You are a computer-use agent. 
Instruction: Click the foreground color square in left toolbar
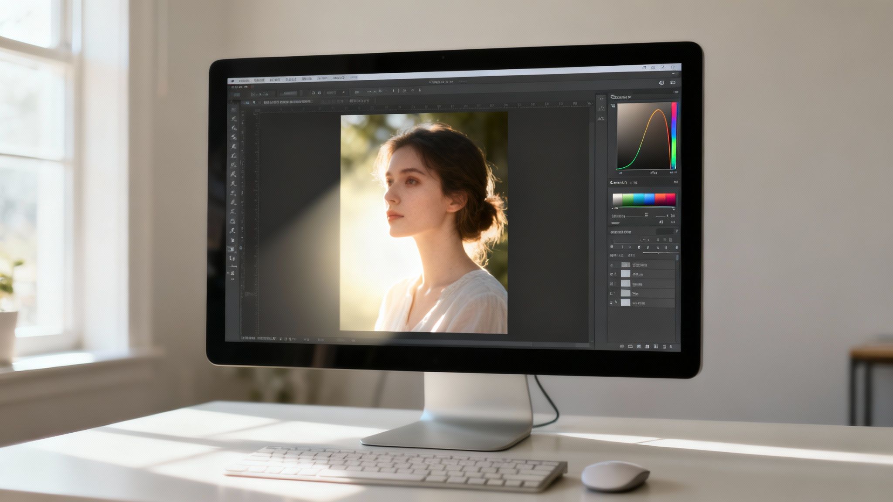pyautogui.click(x=231, y=249)
